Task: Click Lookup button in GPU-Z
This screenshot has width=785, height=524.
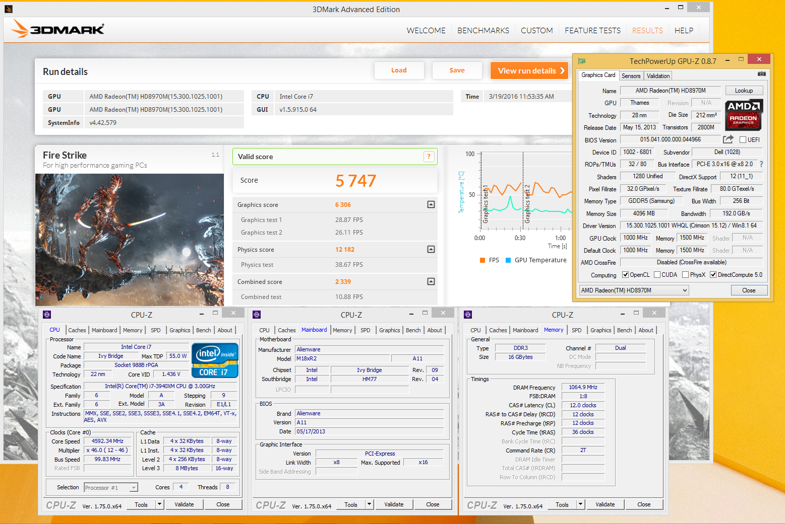Action: (x=744, y=91)
